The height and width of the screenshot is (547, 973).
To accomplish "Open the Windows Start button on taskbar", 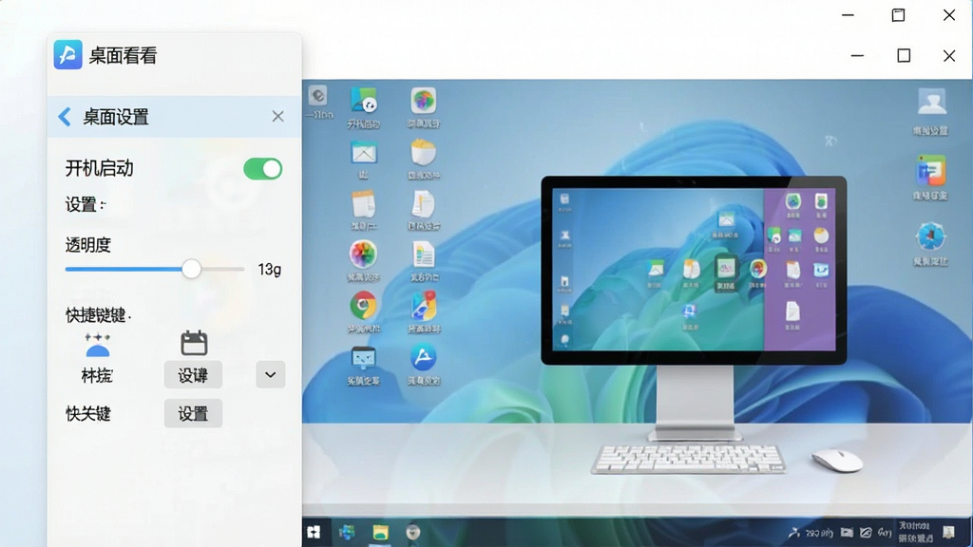I will [x=314, y=532].
